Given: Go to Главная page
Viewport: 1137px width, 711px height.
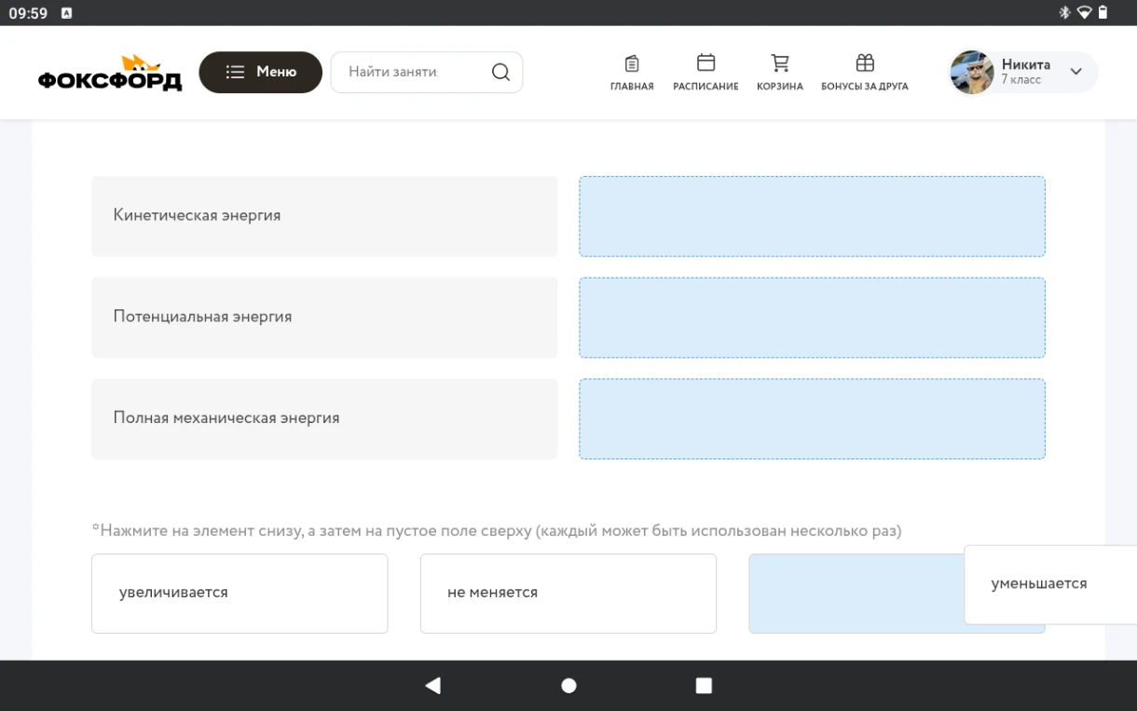Looking at the screenshot, I should (x=632, y=73).
